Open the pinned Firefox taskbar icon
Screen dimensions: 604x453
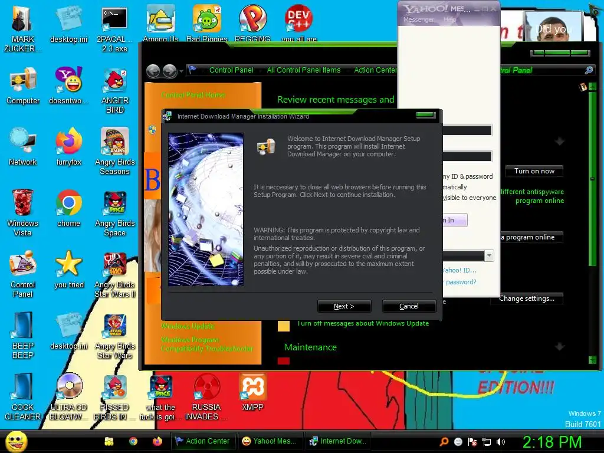(157, 441)
